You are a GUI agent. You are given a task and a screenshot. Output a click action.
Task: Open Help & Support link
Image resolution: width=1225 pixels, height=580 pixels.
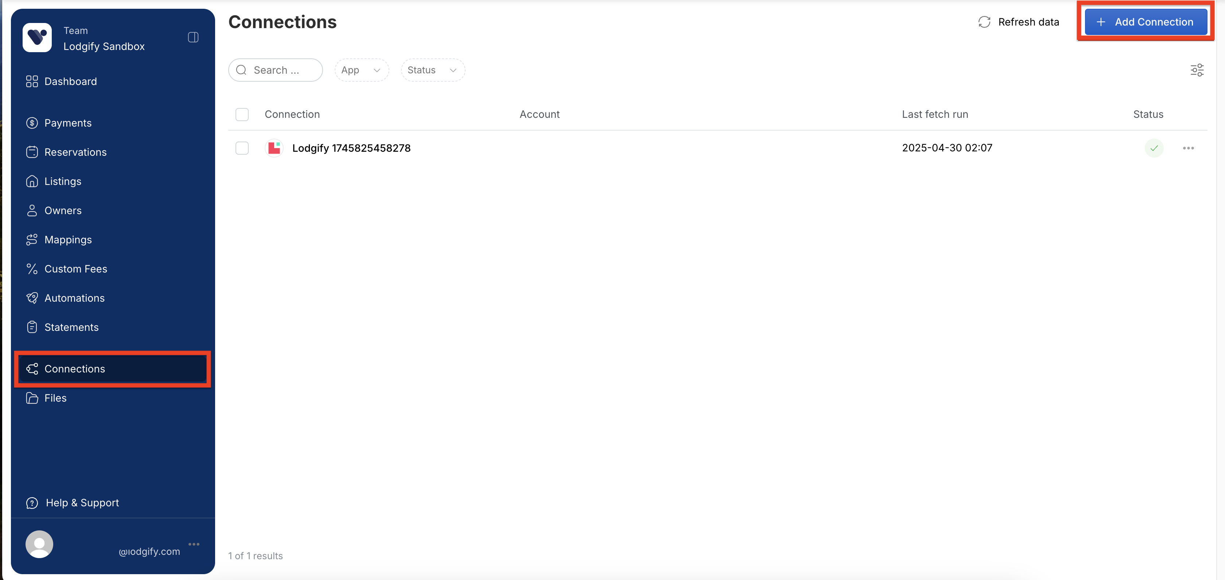82,503
